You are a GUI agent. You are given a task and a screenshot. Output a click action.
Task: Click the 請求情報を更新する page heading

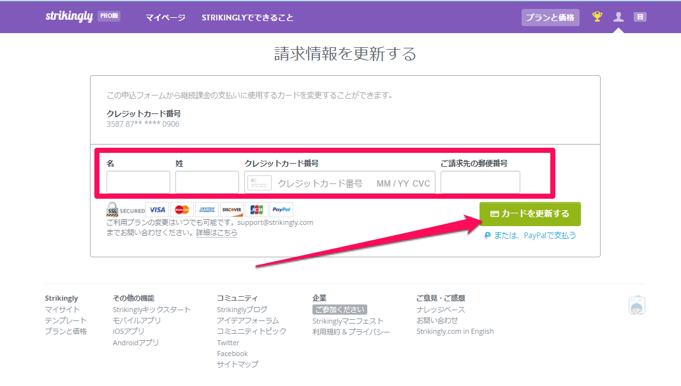click(345, 54)
